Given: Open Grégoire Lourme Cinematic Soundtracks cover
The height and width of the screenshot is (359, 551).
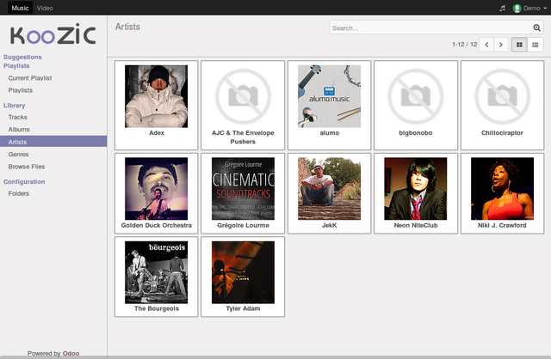Looking at the screenshot, I should pyautogui.click(x=243, y=189).
